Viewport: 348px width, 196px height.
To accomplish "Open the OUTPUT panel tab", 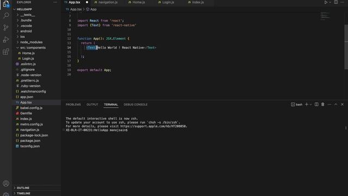I will [x=92, y=105].
